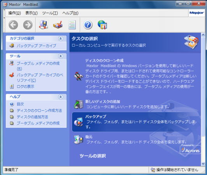Screen dimensions: 207x175
Task: Click the Forward arrow toolbar button
Action: 28,24
